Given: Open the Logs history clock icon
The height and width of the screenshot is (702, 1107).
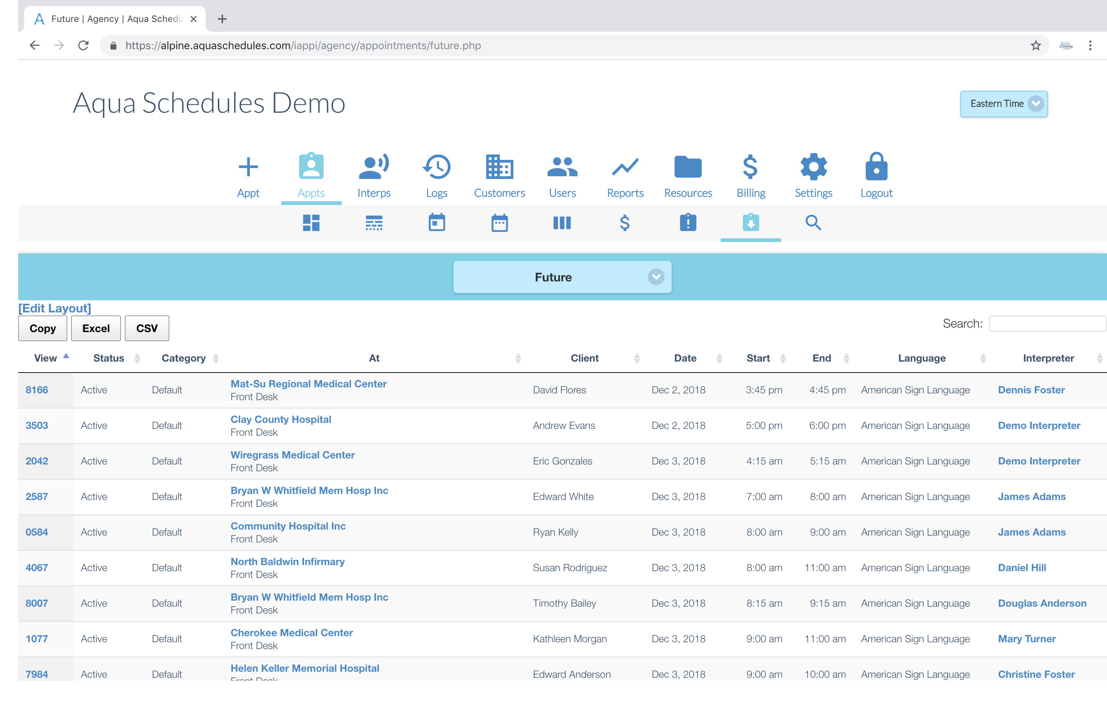Looking at the screenshot, I should click(x=436, y=166).
